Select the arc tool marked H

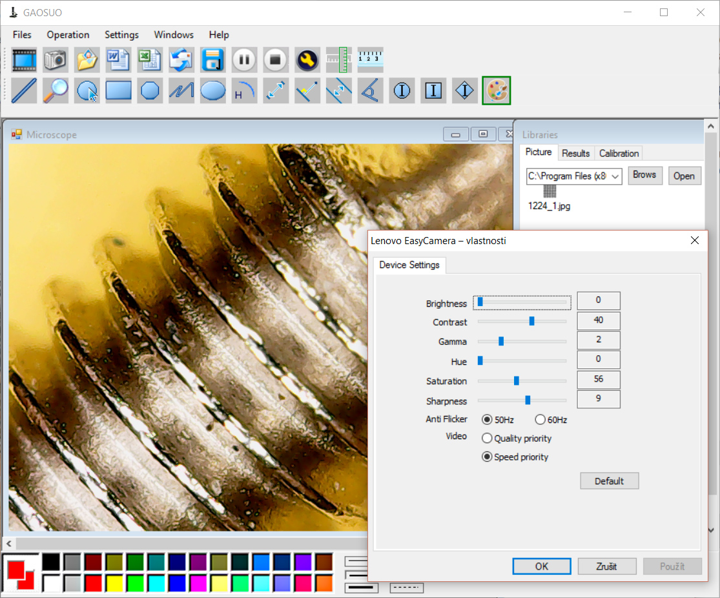244,90
